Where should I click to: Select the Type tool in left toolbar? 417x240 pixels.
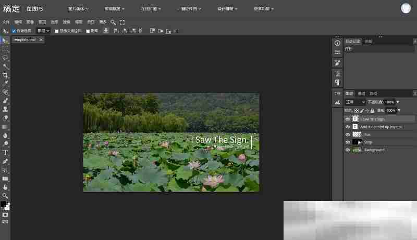point(5,153)
